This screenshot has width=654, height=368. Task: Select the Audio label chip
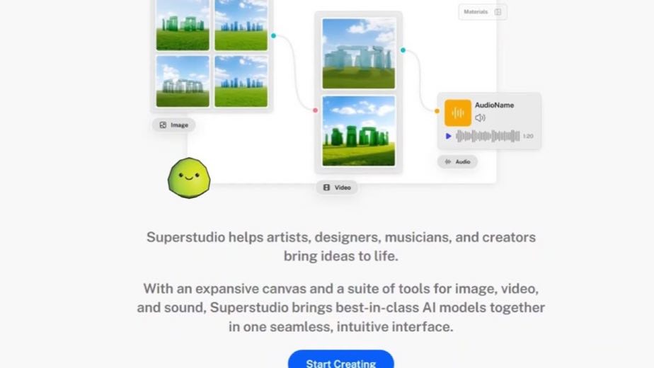457,161
